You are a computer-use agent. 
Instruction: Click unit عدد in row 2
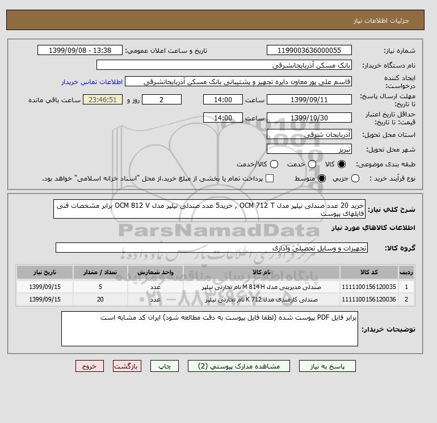click(156, 299)
